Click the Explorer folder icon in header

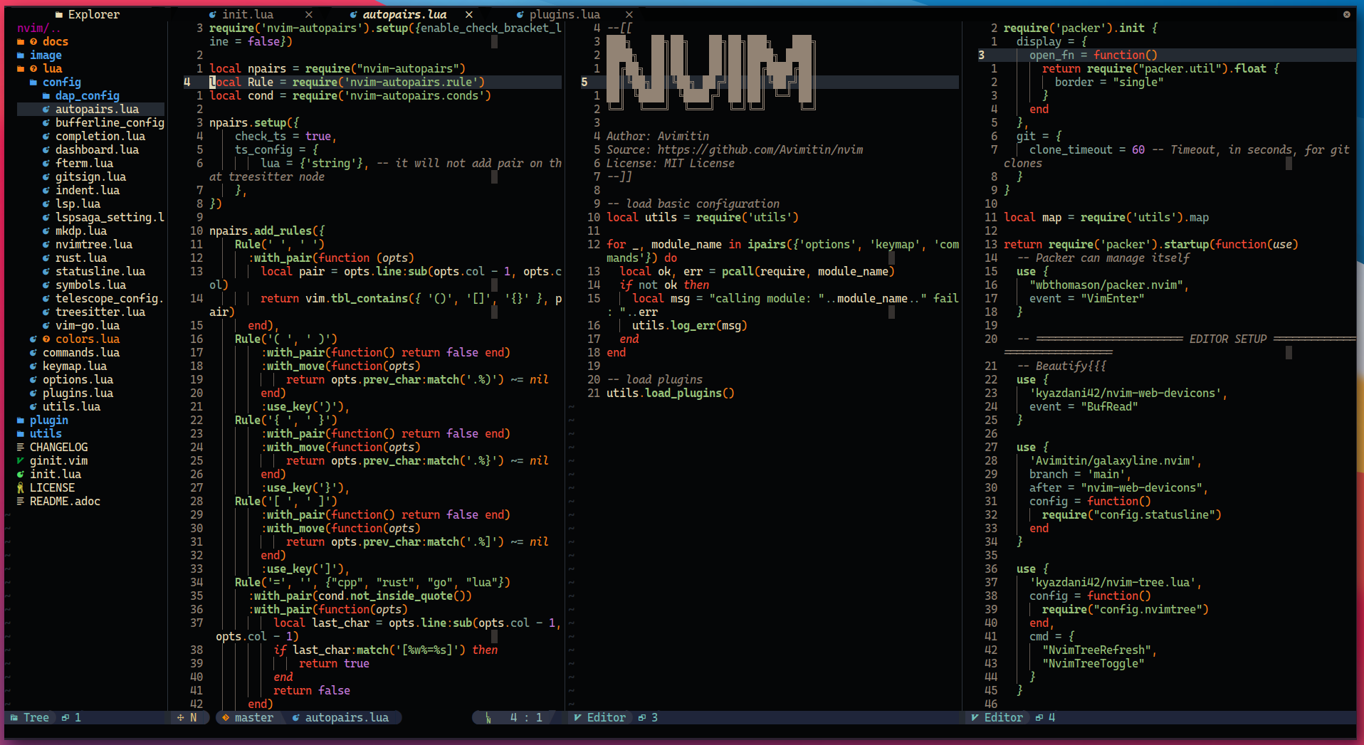pyautogui.click(x=59, y=14)
